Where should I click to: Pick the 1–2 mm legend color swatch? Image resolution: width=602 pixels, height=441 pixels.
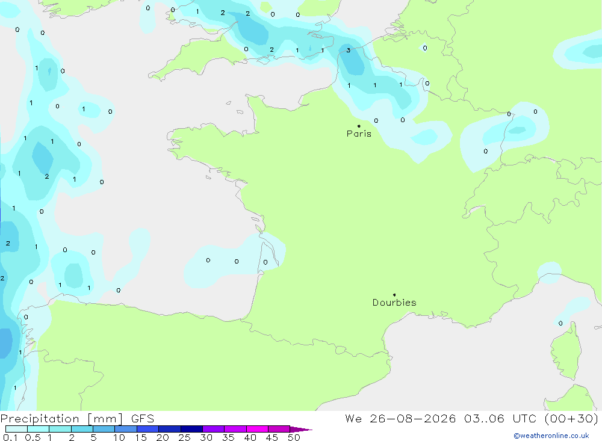pyautogui.click(x=60, y=429)
